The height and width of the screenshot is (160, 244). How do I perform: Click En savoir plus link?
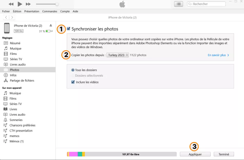[x=218, y=55]
